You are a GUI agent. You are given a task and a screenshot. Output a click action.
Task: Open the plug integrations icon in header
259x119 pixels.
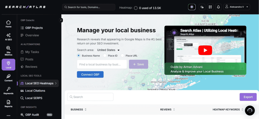pyautogui.click(x=202, y=7)
